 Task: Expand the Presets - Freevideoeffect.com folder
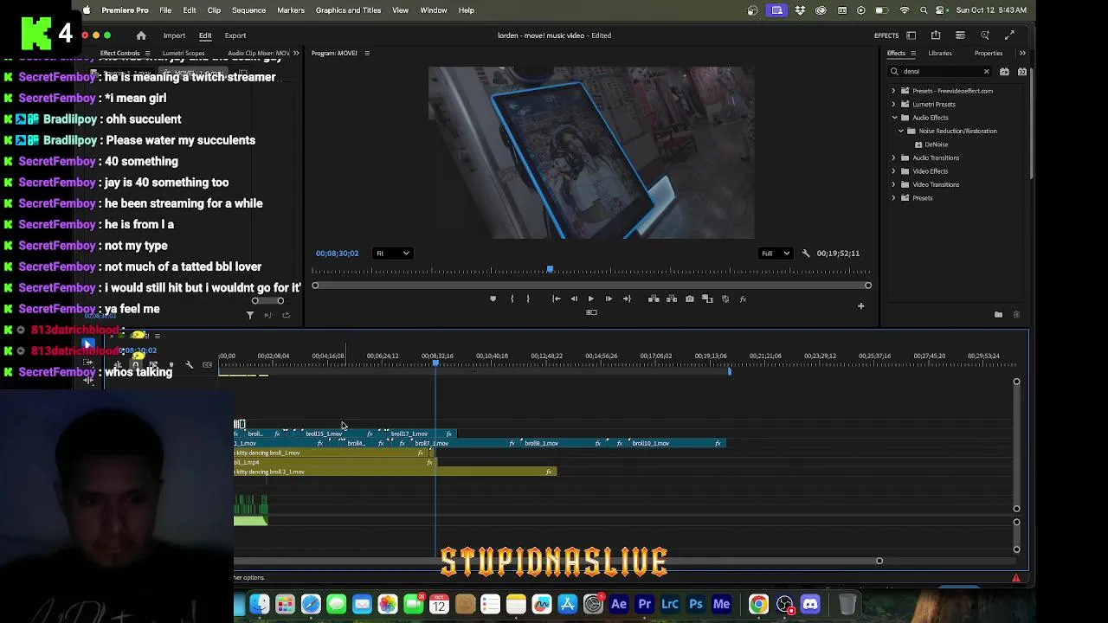tap(894, 91)
